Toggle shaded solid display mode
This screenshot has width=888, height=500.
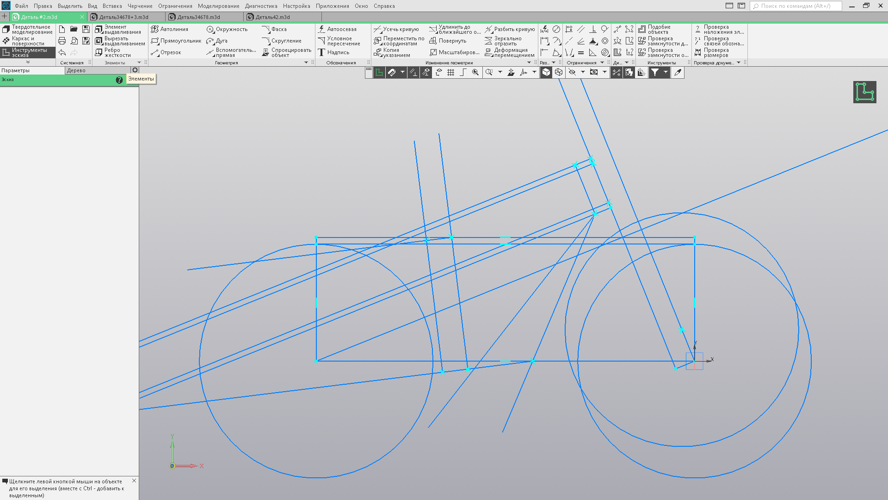(x=546, y=72)
